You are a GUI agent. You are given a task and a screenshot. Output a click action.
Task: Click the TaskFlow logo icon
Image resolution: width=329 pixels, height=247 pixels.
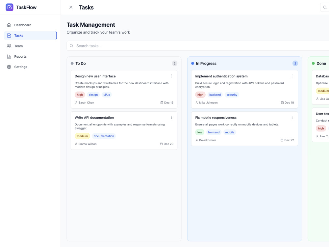(x=10, y=7)
